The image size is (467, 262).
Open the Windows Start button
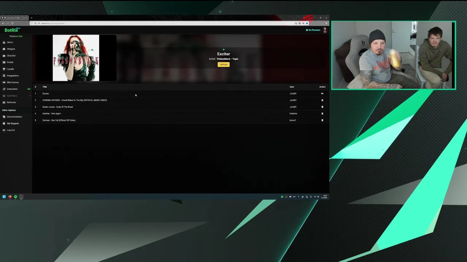(4, 197)
